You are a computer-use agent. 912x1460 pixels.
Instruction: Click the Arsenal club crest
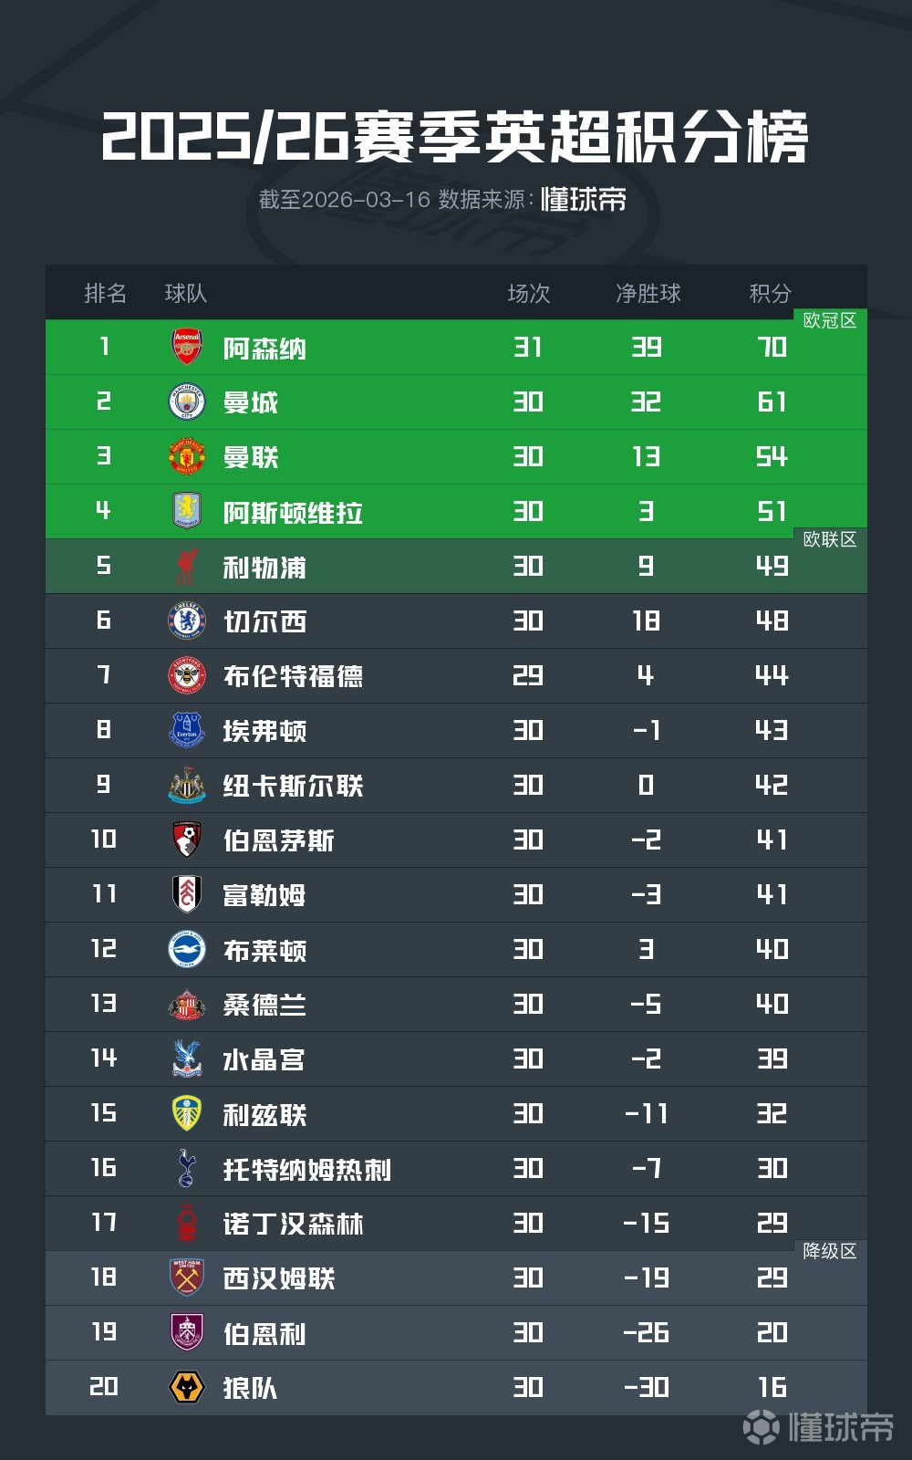pyautogui.click(x=187, y=348)
